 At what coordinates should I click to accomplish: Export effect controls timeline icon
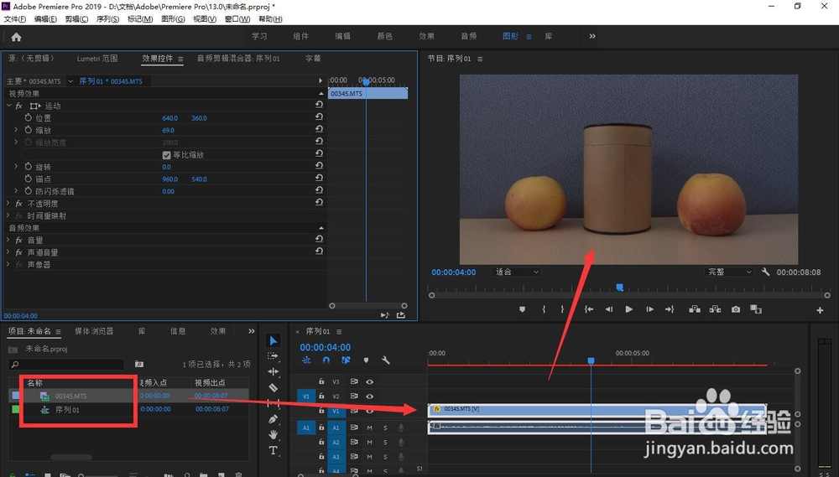tap(401, 315)
